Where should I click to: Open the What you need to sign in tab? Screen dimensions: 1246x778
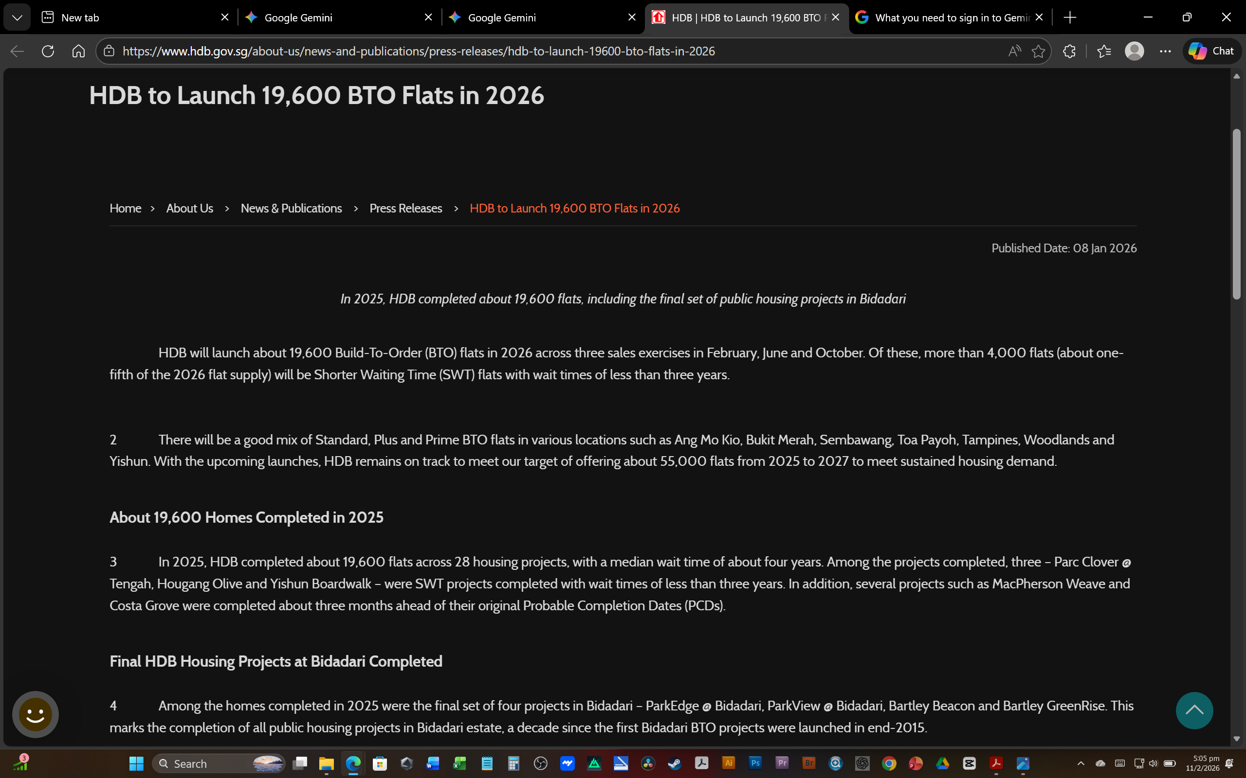point(950,18)
